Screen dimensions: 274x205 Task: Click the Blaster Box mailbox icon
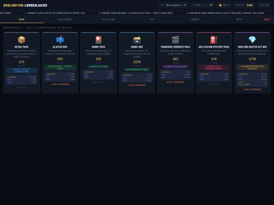tap(60, 40)
